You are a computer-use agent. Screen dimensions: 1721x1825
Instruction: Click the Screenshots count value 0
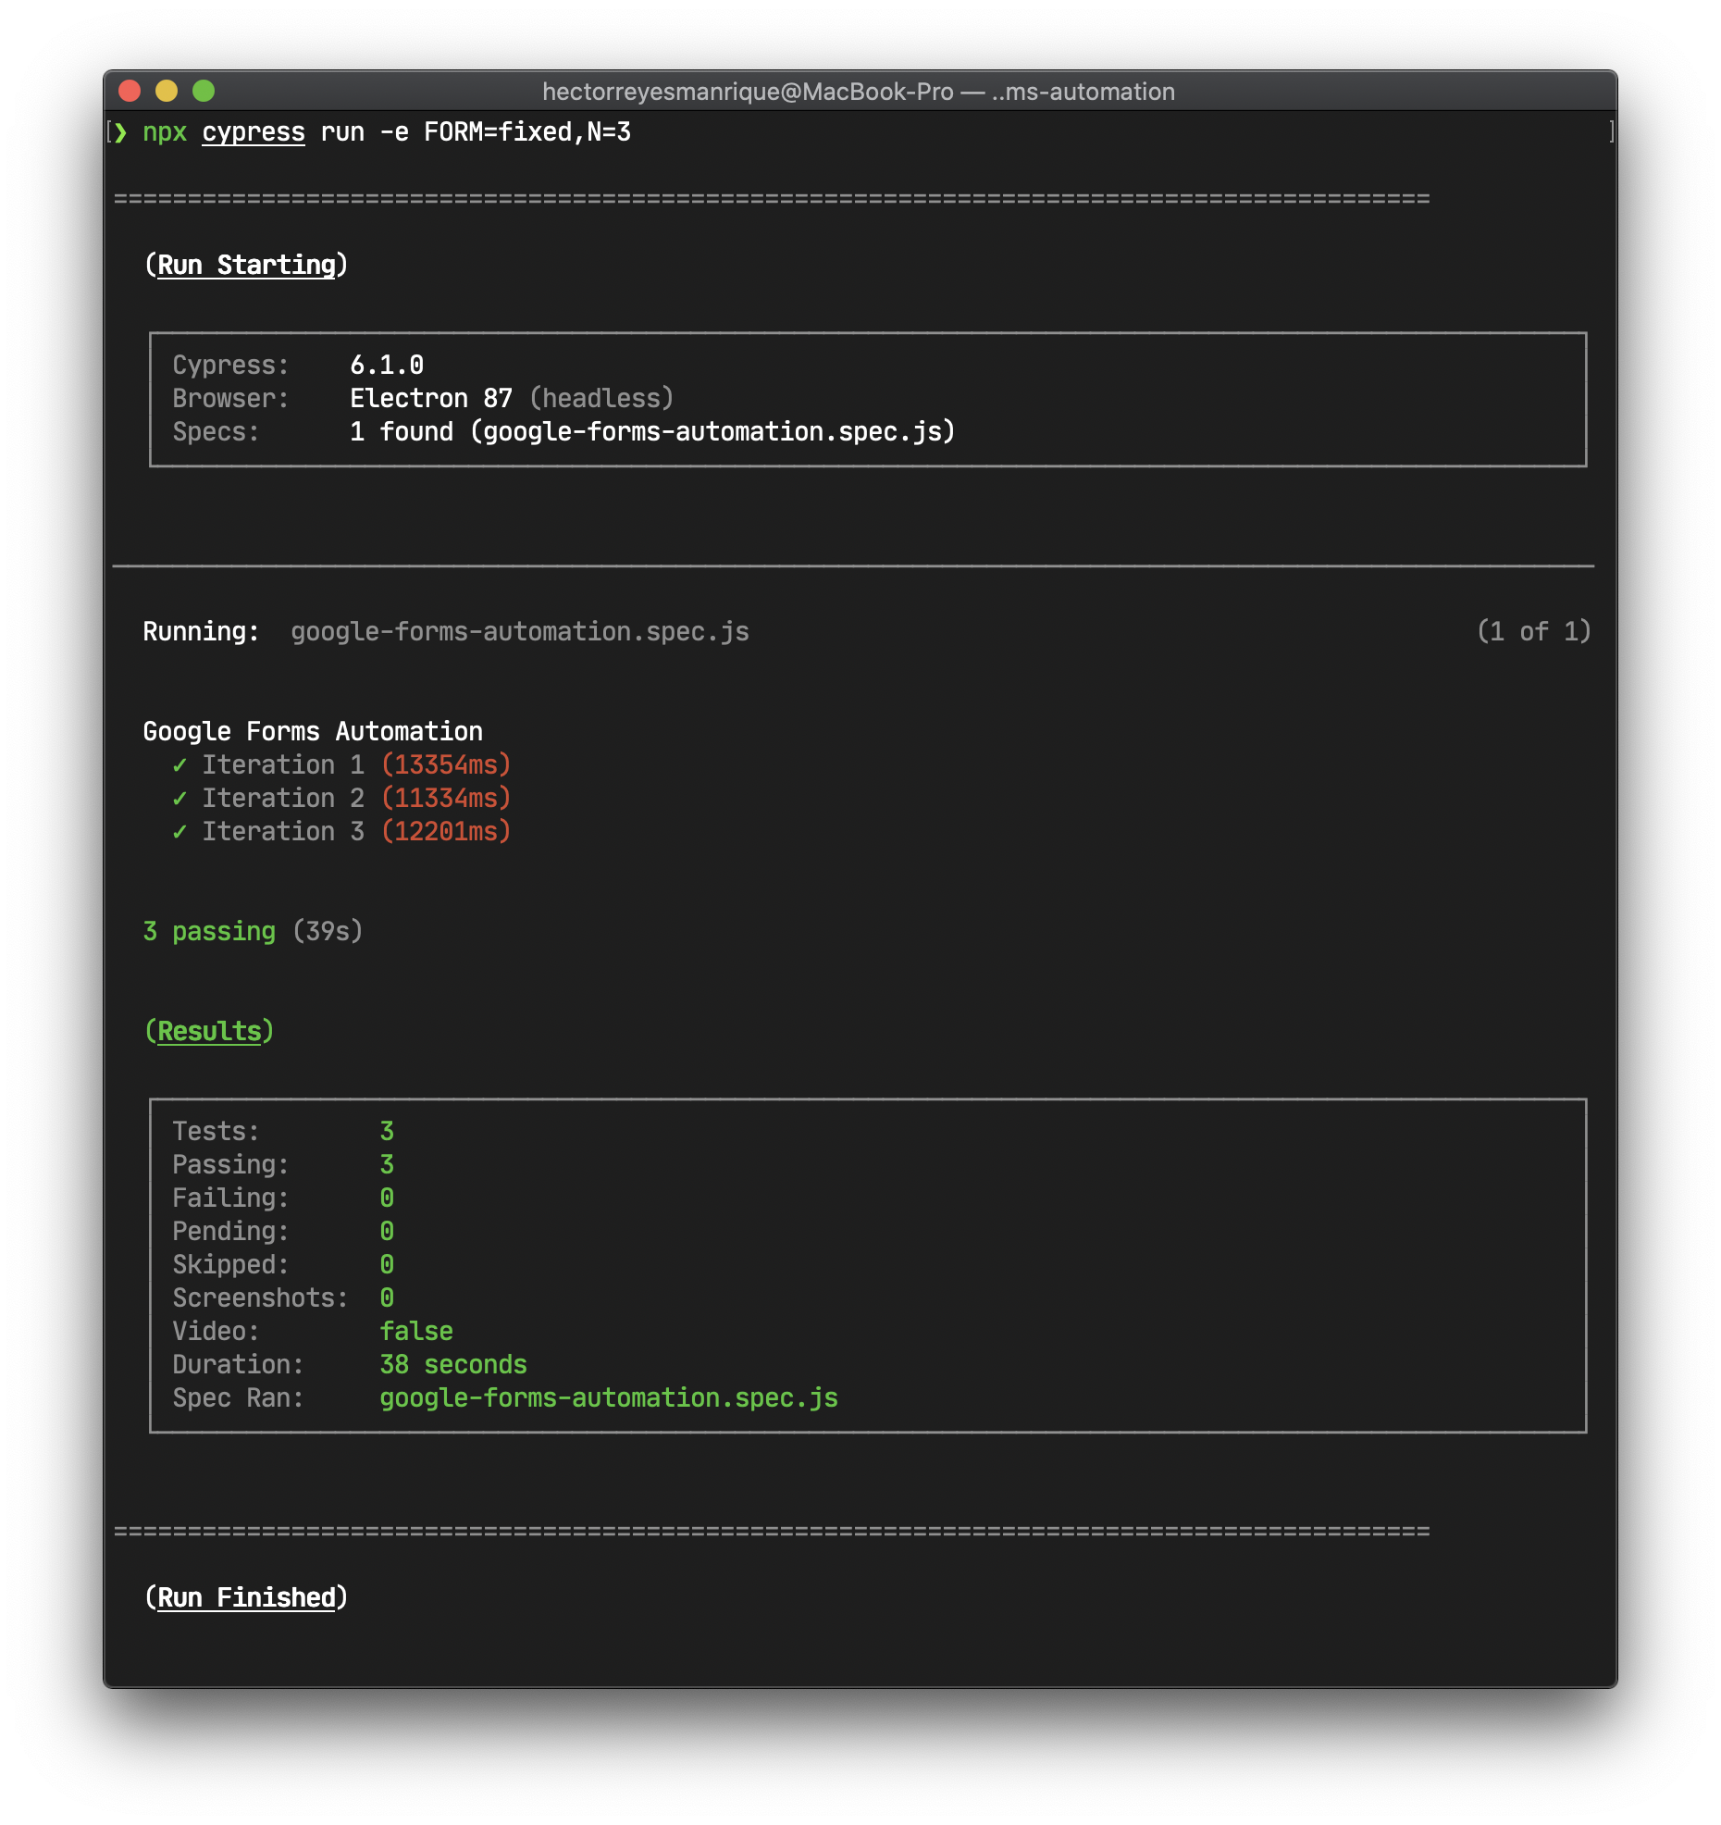coord(387,1297)
